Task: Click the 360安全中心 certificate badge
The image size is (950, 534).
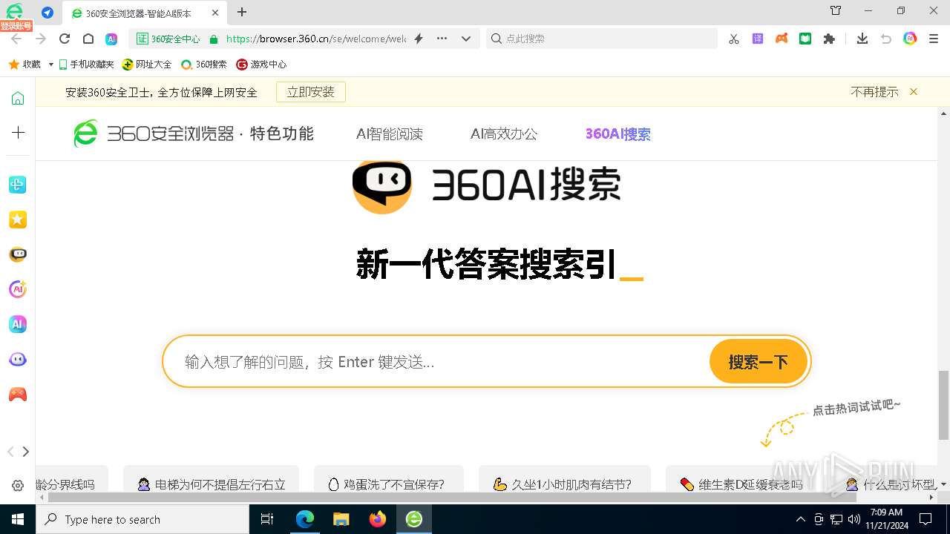Action: (168, 39)
